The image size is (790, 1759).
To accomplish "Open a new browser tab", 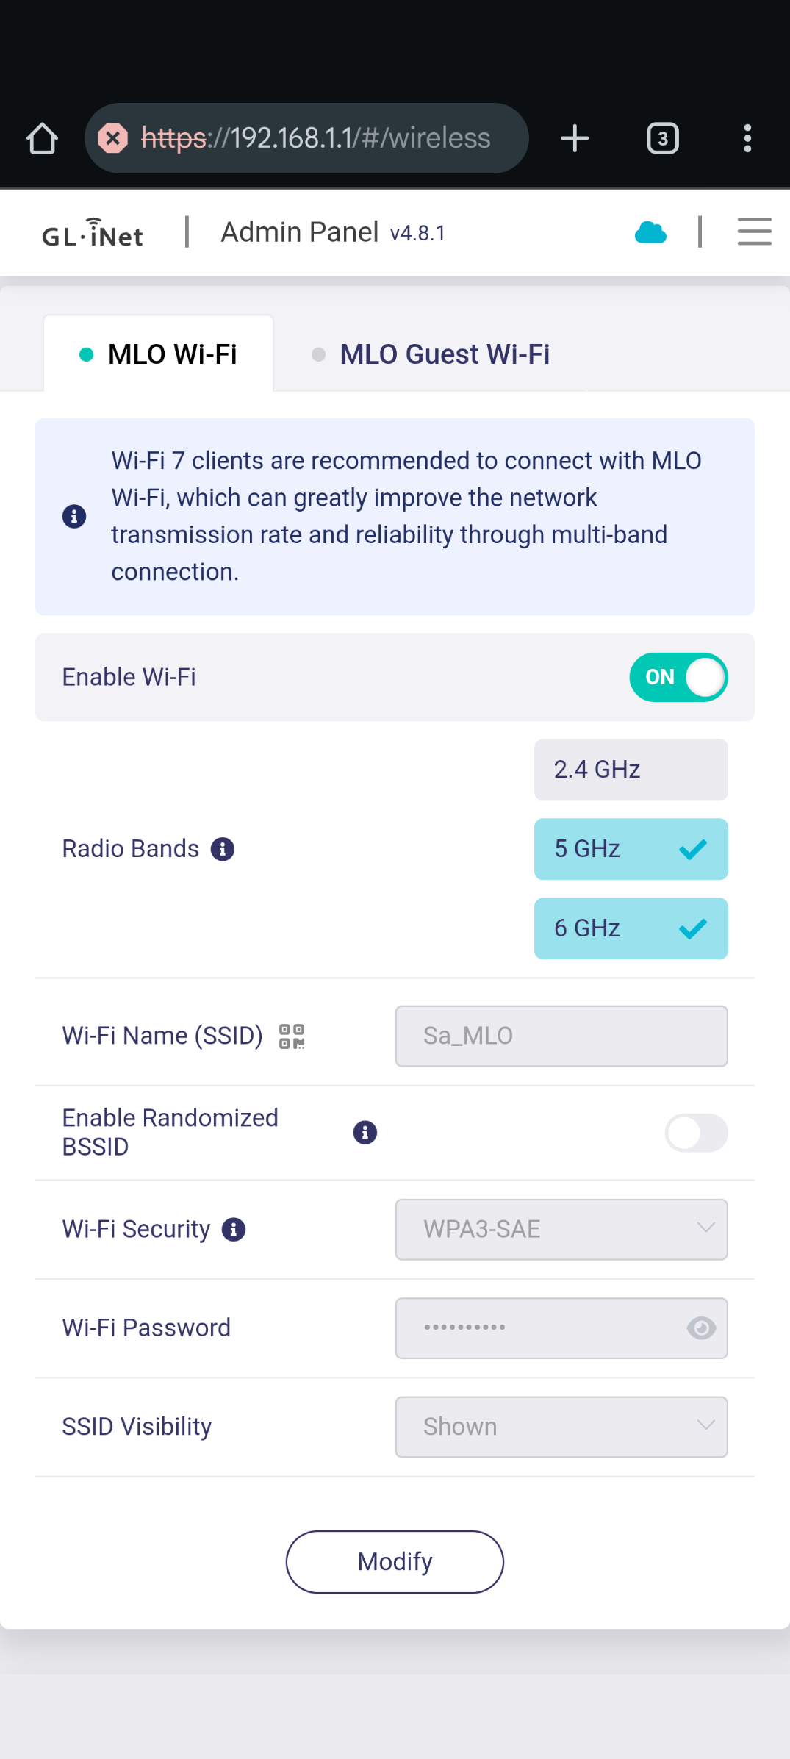I will click(x=575, y=138).
